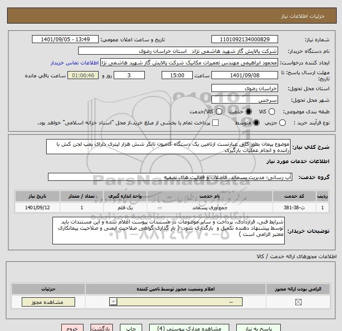
Task: Click the اطلاعات مجوزهای ارائه خدمت / کالا heading
Action: click(296, 256)
